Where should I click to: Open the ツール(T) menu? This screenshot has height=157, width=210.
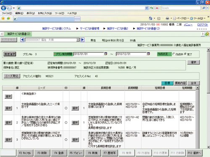coord(60,13)
